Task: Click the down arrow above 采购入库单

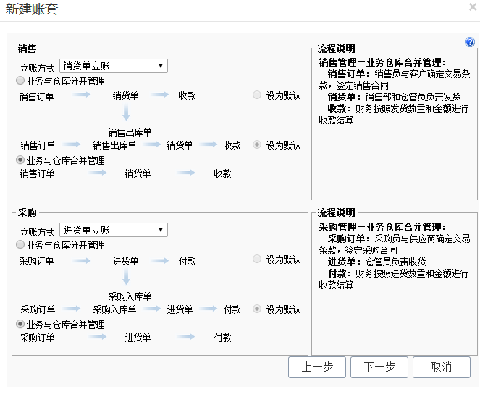Action: [x=126, y=278]
